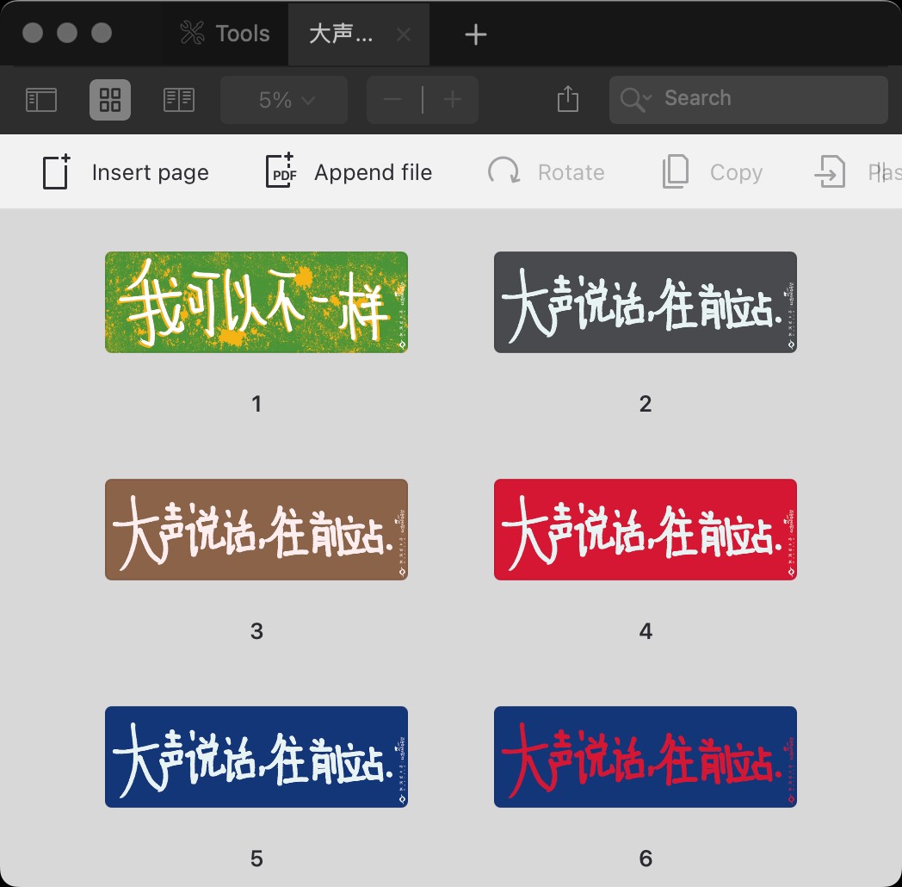Open the 5% zoom level dropdown
Viewport: 902px width, 887px height.
coord(284,100)
